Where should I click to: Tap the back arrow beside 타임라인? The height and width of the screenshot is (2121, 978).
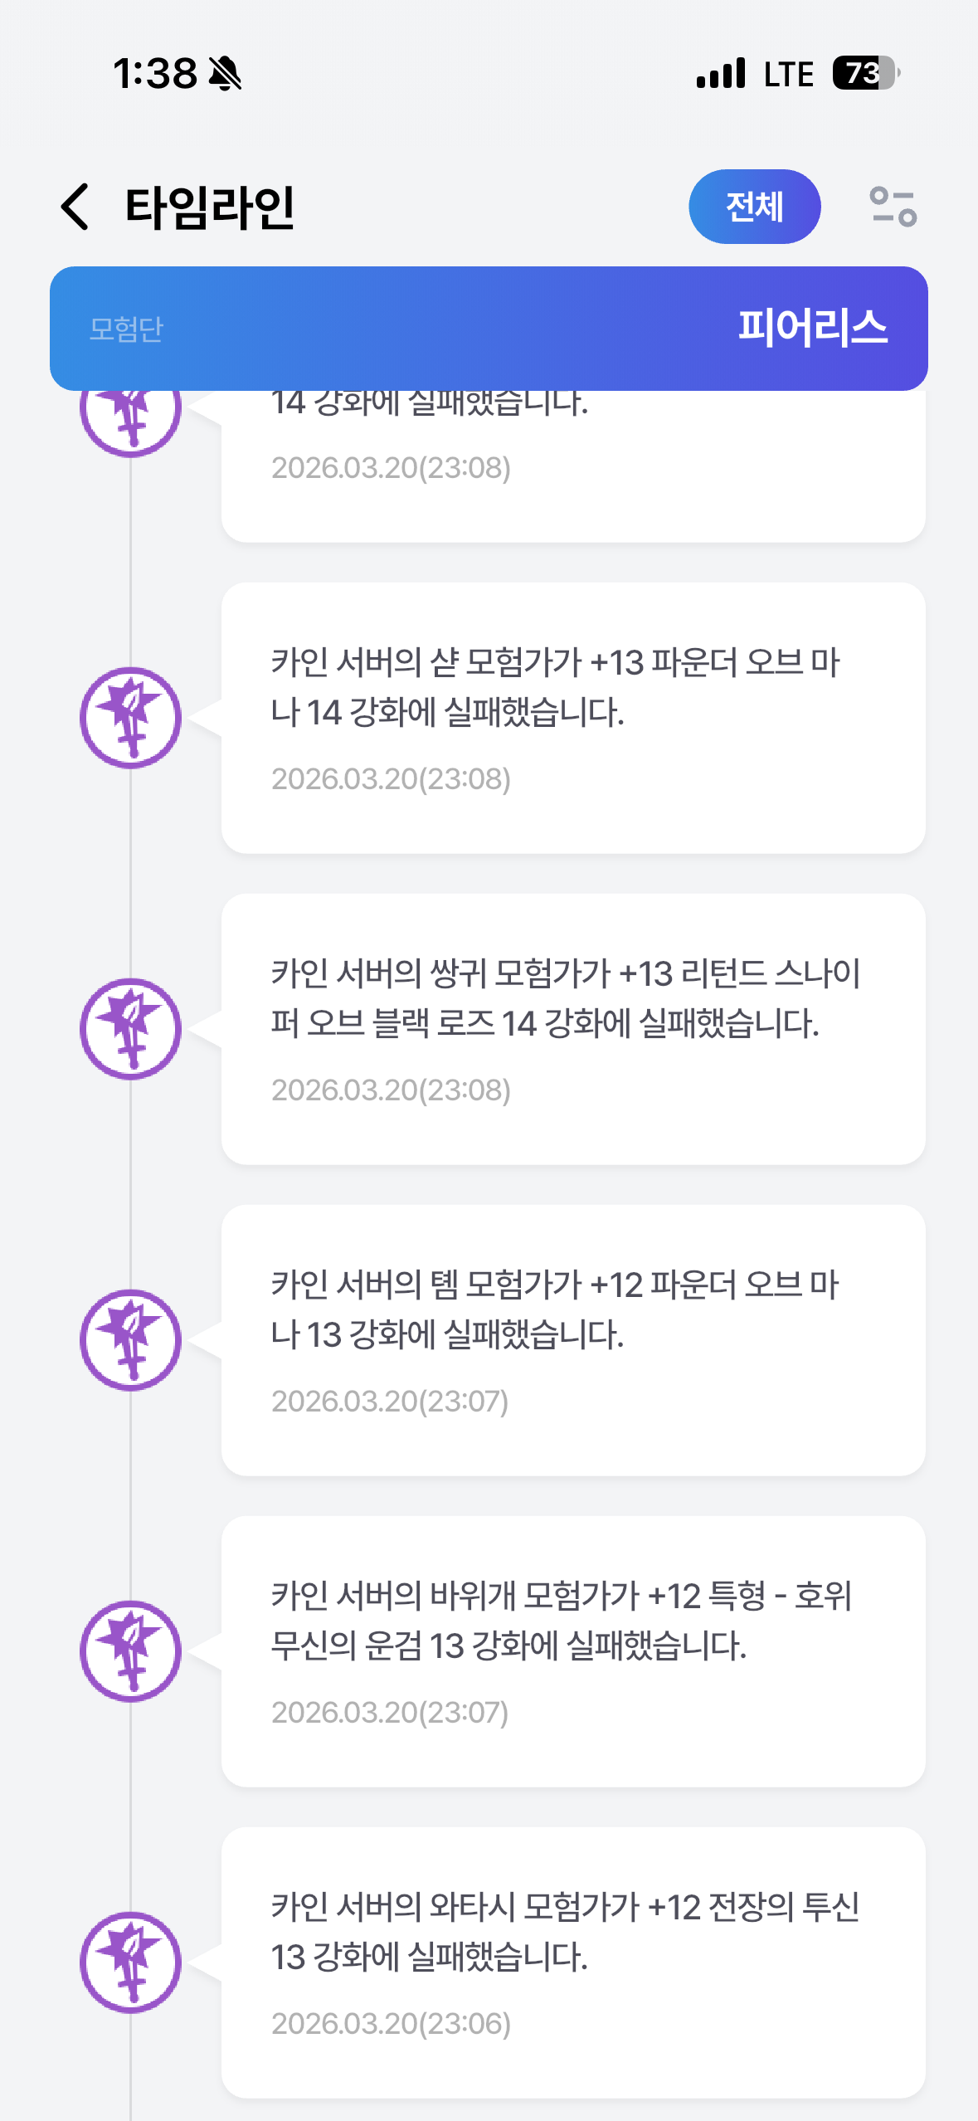tap(75, 207)
